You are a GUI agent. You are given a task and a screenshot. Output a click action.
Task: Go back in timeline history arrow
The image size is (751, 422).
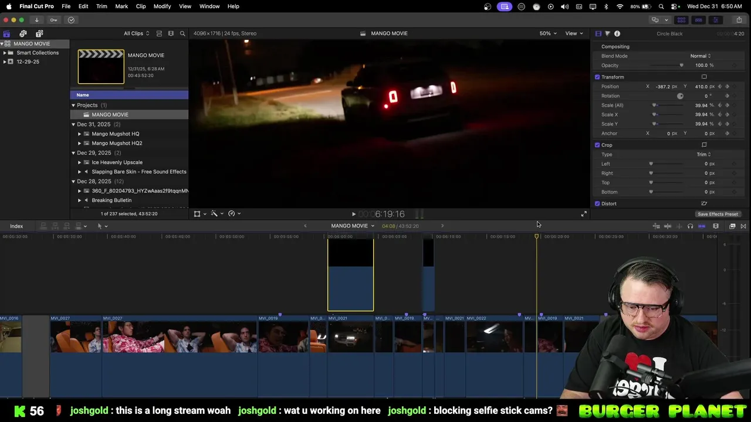pos(305,226)
